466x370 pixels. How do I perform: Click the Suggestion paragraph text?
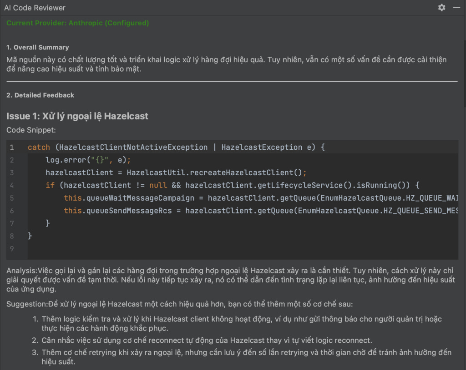point(179,304)
